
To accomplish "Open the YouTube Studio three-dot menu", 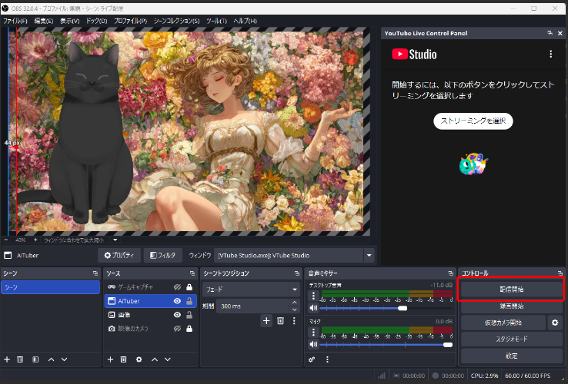I will (x=550, y=55).
